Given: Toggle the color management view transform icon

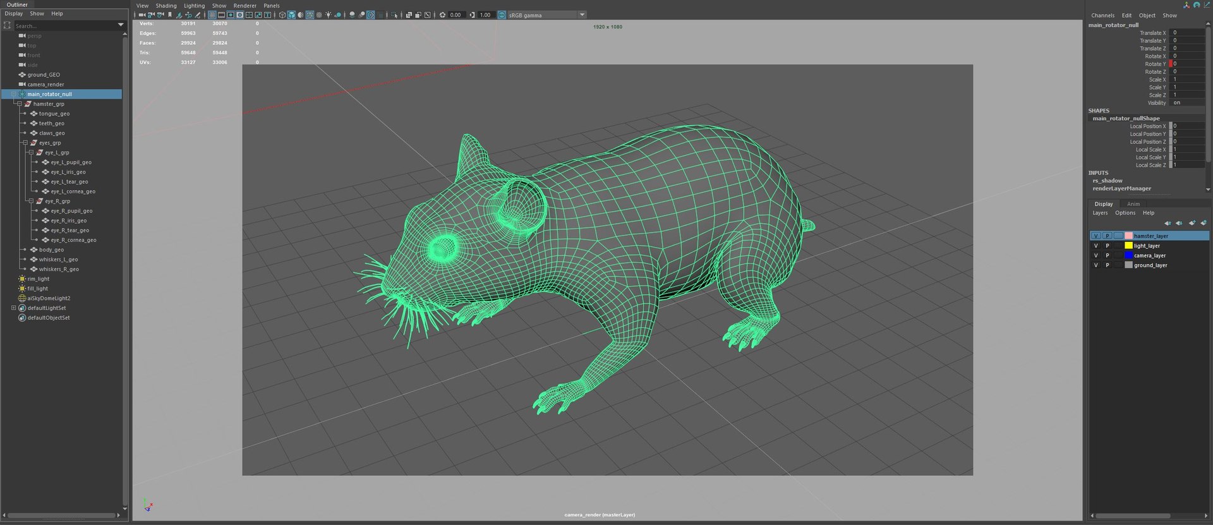Looking at the screenshot, I should pos(502,15).
